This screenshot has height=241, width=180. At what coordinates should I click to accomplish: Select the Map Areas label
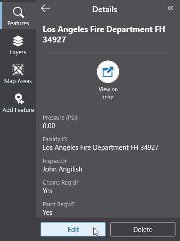point(18,81)
